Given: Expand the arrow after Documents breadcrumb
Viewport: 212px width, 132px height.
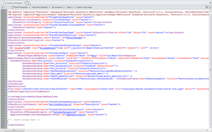Looking at the screenshot, I should tap(64, 7).
